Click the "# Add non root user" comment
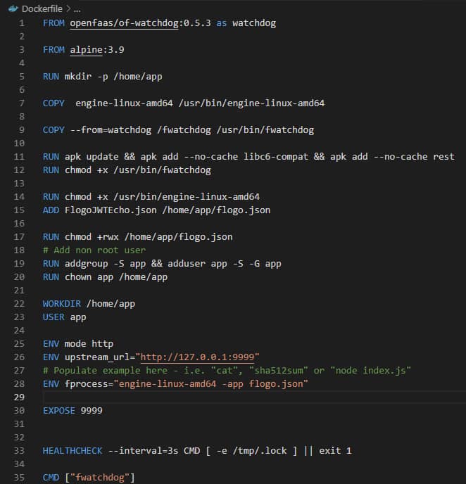Screen dimensions: 466x484 coord(94,250)
